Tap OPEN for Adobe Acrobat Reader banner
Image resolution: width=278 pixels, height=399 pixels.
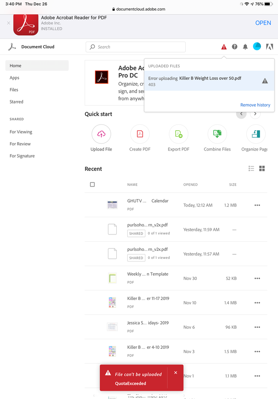coord(263,23)
